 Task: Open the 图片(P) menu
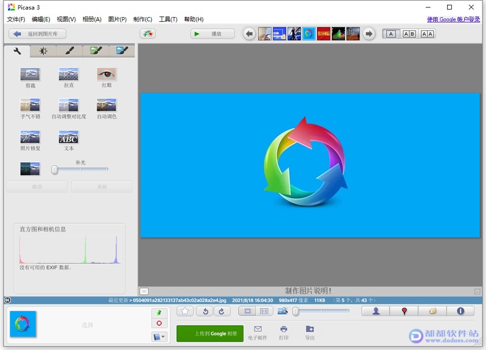pyautogui.click(x=117, y=19)
